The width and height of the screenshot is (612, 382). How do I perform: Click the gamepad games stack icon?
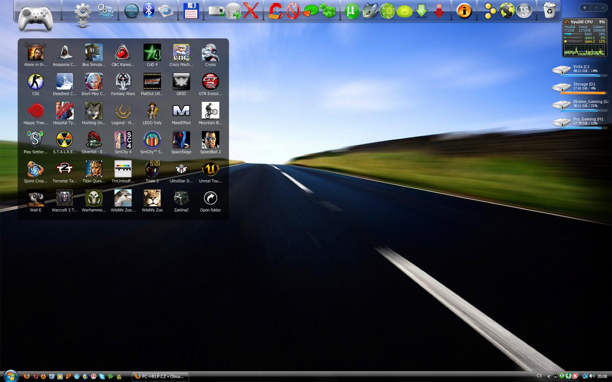tap(35, 17)
